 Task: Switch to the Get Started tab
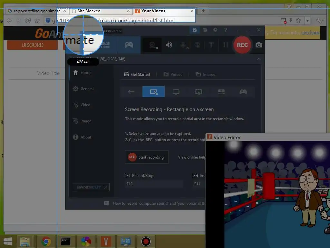[137, 75]
